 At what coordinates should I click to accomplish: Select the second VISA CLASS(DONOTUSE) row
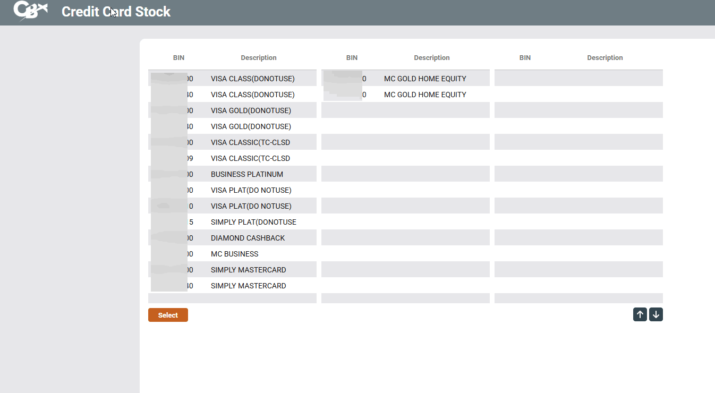coord(252,95)
